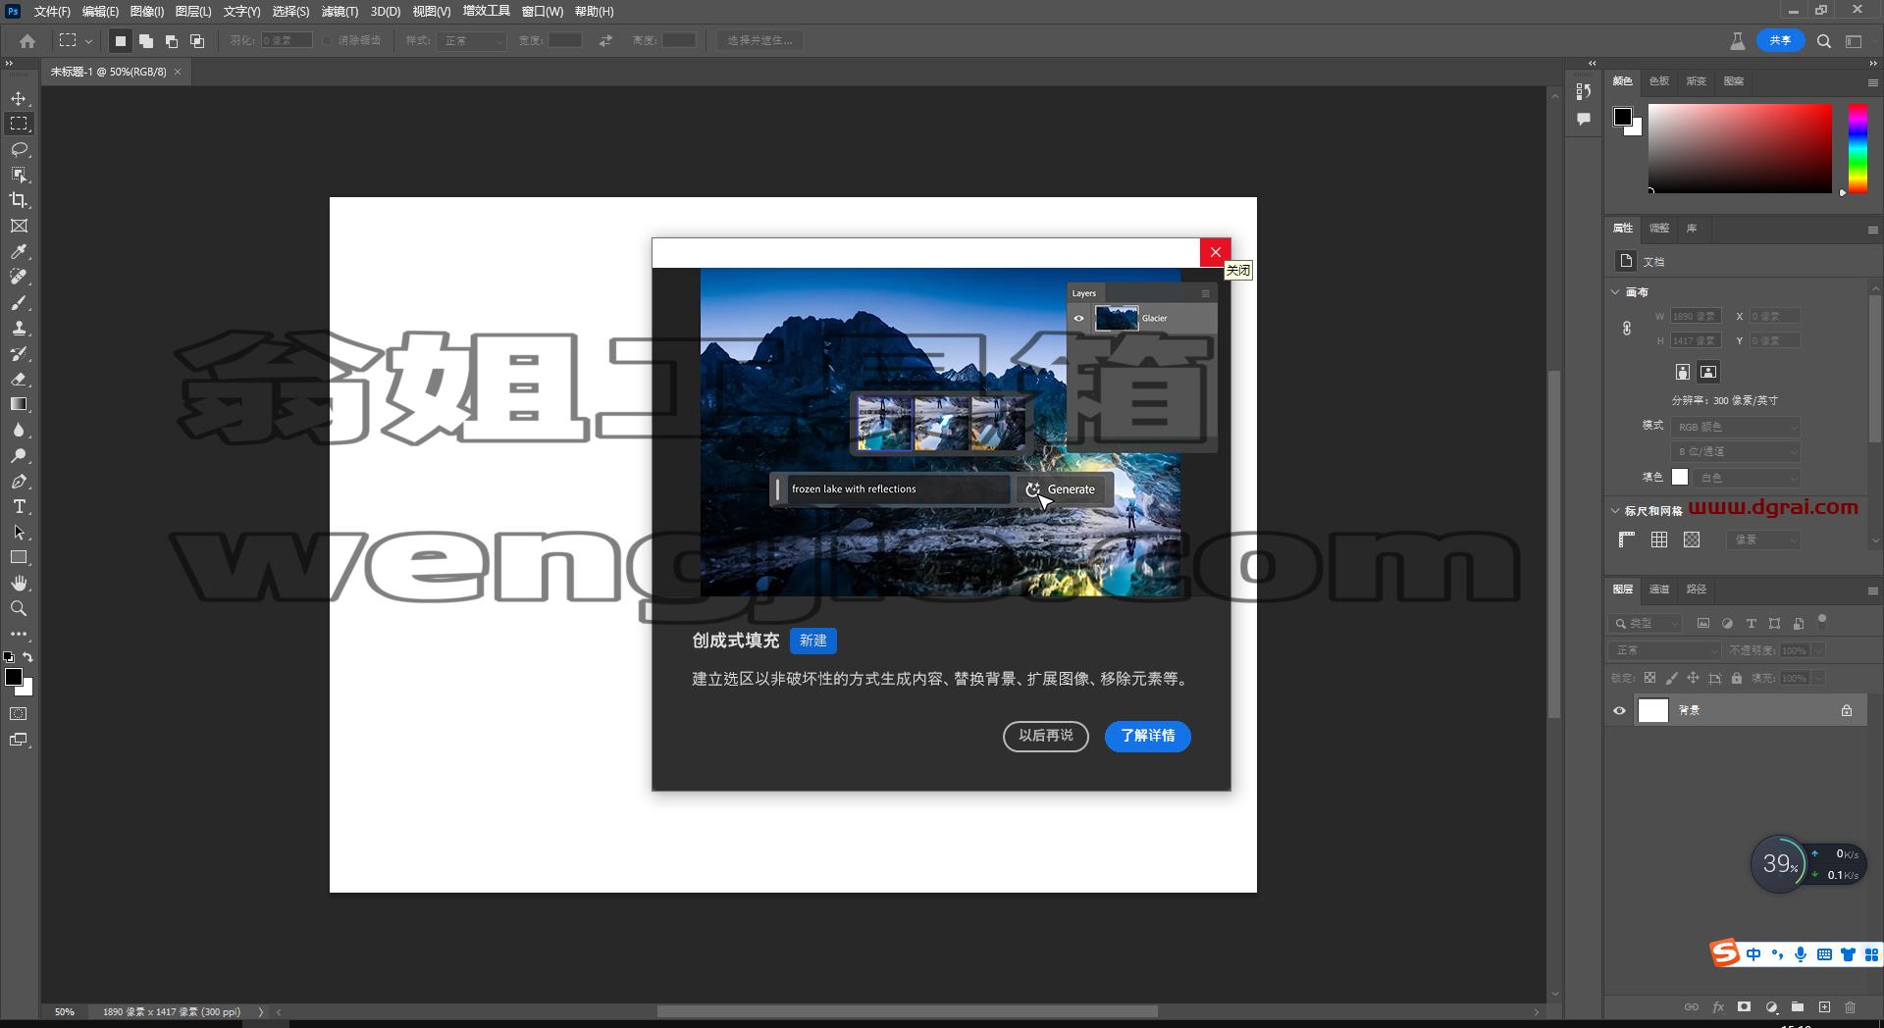Image resolution: width=1884 pixels, height=1028 pixels.
Task: Select the Move tool
Action: click(x=19, y=98)
